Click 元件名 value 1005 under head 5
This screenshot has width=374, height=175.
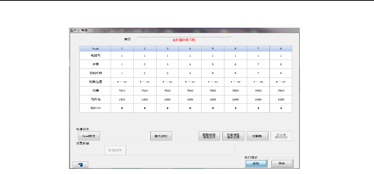(213, 99)
